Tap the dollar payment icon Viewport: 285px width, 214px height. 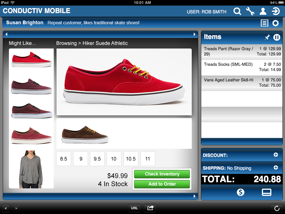point(240,192)
